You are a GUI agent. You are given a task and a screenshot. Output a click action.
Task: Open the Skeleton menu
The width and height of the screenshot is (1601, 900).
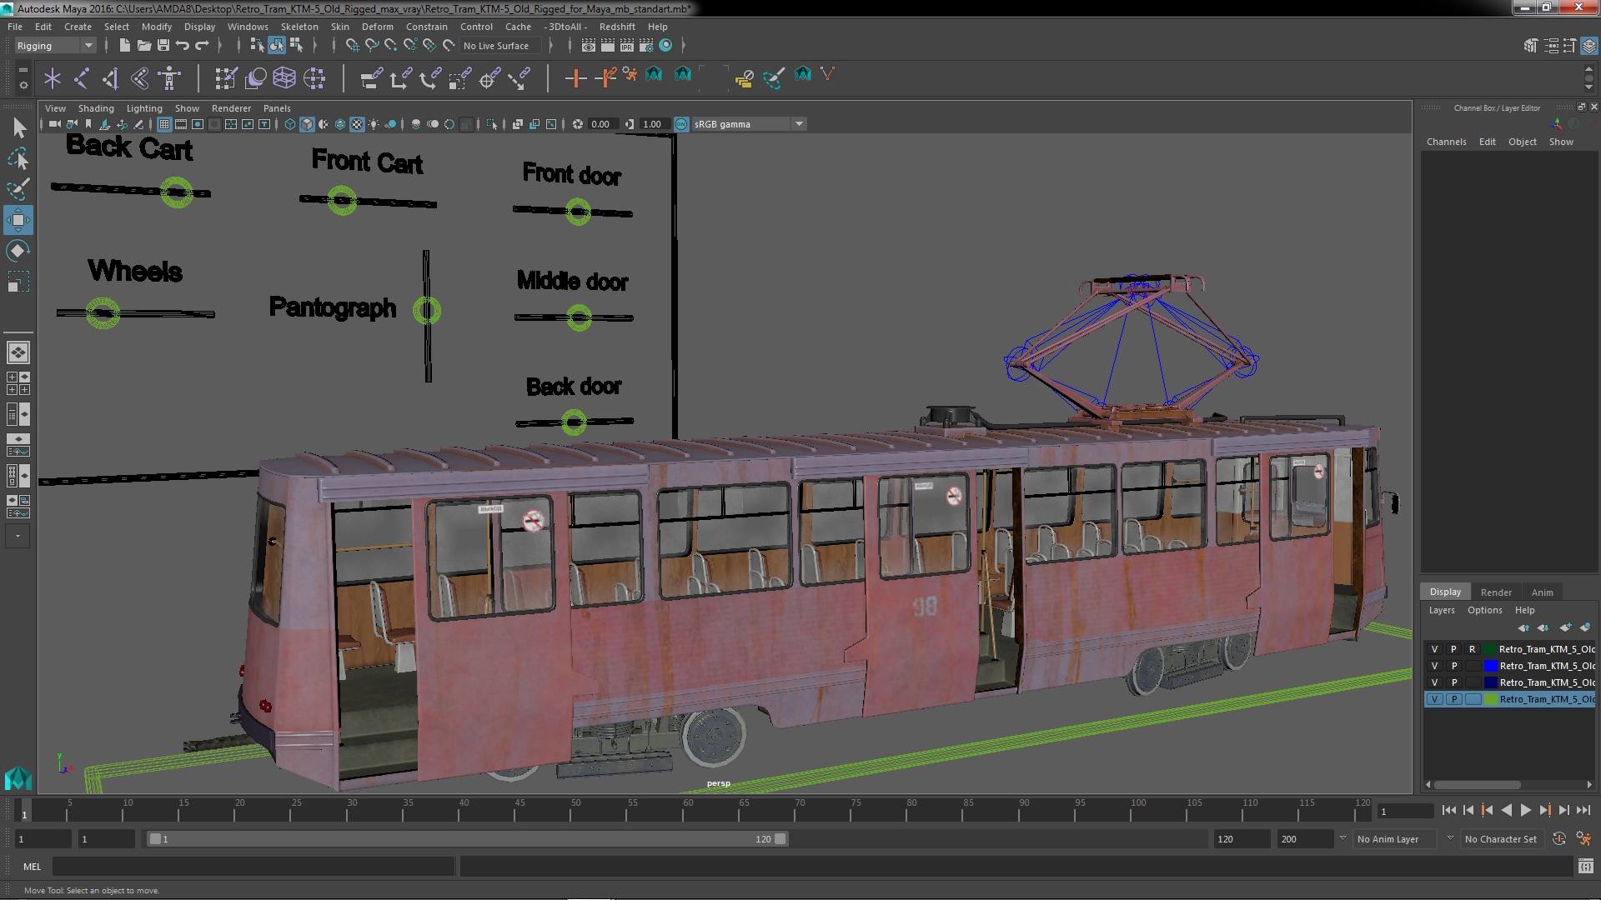coord(299,27)
